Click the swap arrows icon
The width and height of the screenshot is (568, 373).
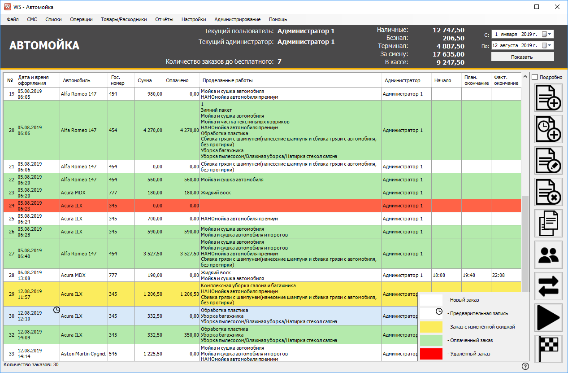tap(548, 286)
